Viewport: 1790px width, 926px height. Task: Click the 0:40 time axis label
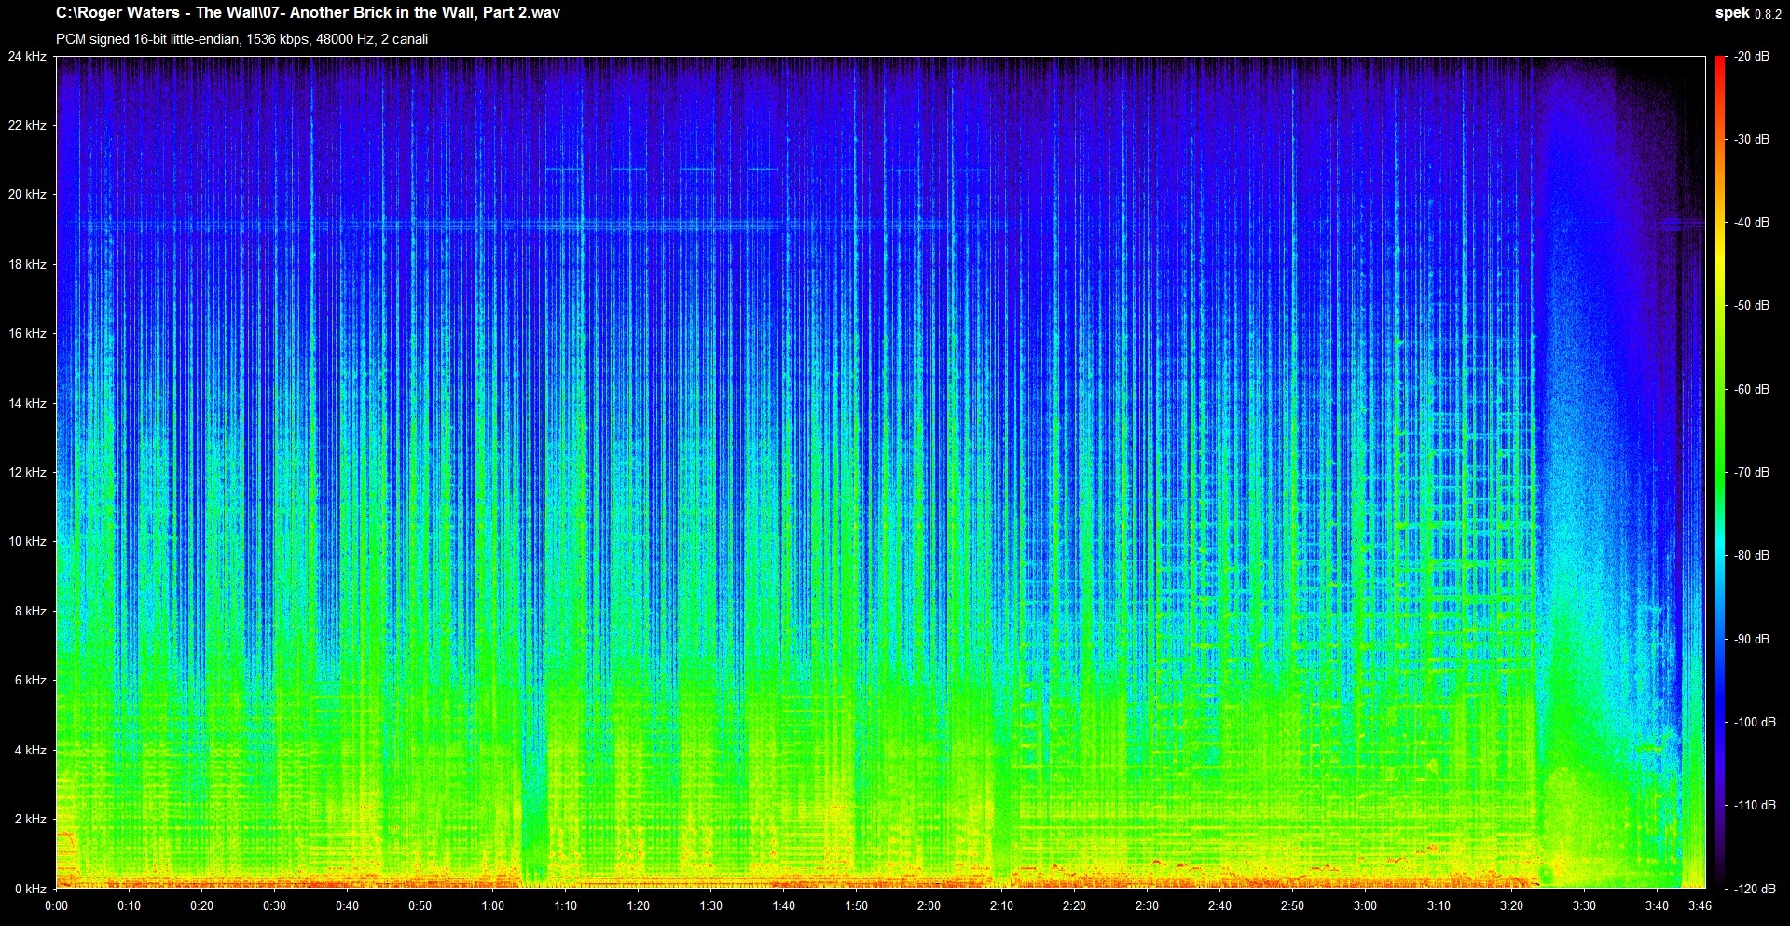[347, 905]
